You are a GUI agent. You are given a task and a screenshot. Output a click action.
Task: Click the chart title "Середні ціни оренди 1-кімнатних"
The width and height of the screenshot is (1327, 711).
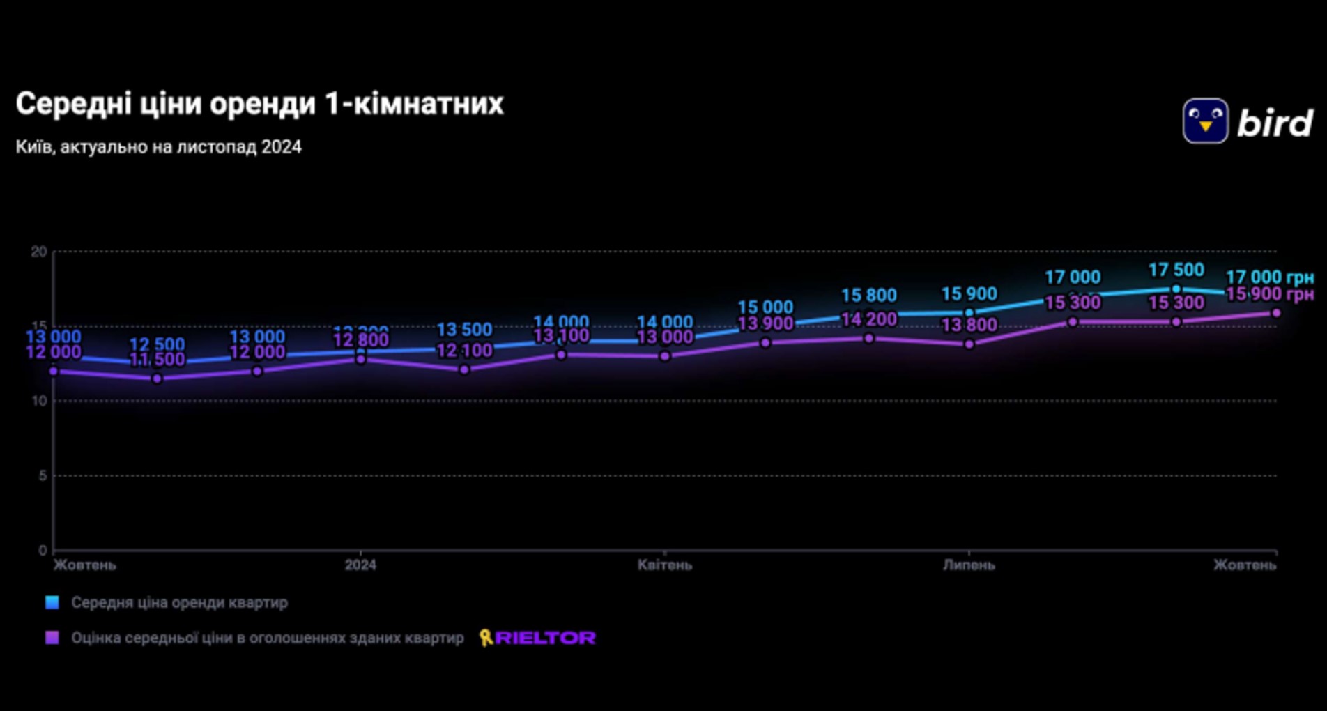(259, 103)
